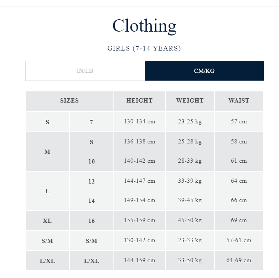This screenshot has height=278, width=279.
Task: Click the 57-61 cm waist cell
Action: 239,241
